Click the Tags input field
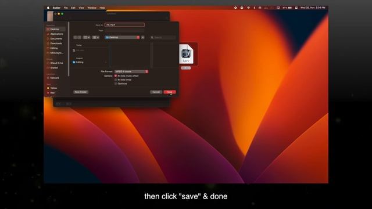This screenshot has height=209, width=372. tap(124, 31)
